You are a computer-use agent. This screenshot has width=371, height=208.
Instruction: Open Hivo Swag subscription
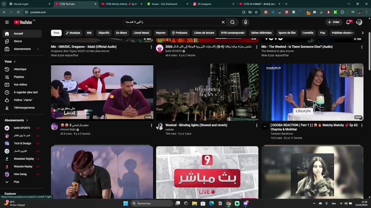click(22, 174)
